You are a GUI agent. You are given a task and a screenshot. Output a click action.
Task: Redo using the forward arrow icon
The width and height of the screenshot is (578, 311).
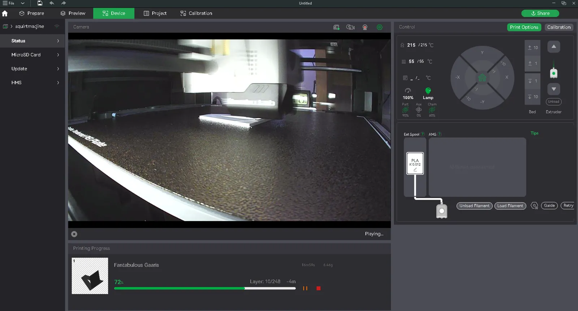pyautogui.click(x=64, y=3)
